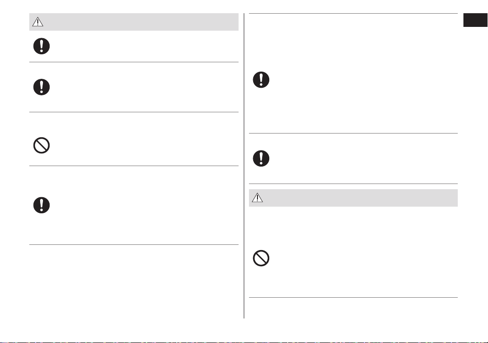Click the first mandatory exclamation icon in left column

point(42,46)
